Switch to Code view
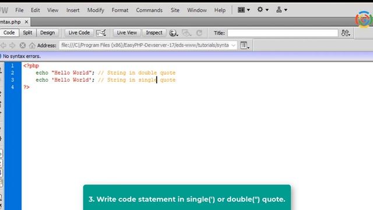This screenshot has width=373, height=210. pyautogui.click(x=9, y=33)
